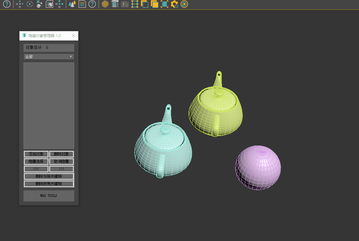Image resolution: width=359 pixels, height=241 pixels.
Task: Click the pine trees icon in toolbar
Action: 72,4
